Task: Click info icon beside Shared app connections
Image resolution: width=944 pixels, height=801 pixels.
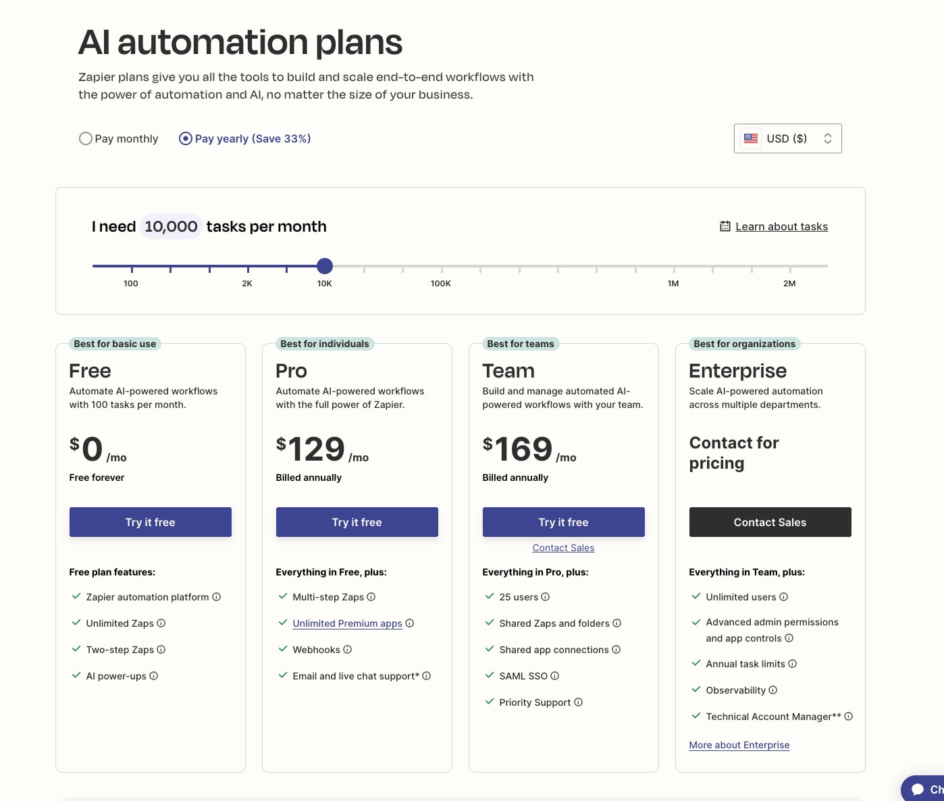Action: pyautogui.click(x=617, y=650)
